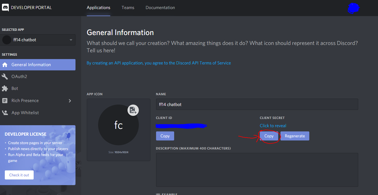Click to reveal the client secret

[273, 126]
